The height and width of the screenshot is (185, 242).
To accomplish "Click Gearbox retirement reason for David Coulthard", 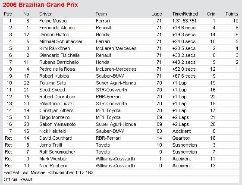I will click(181, 138).
